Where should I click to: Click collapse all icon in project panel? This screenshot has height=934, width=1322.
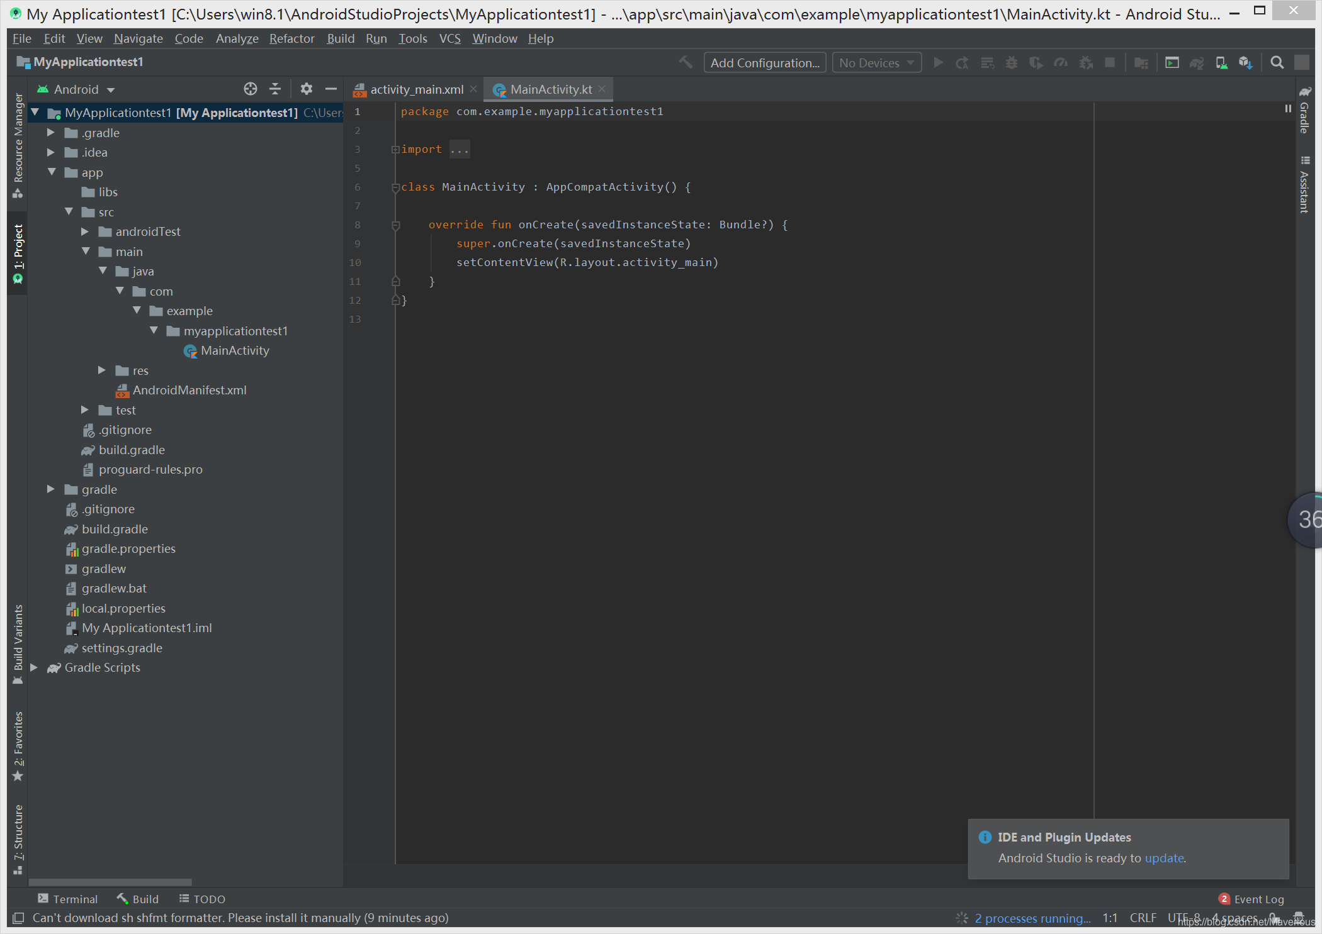coord(275,89)
